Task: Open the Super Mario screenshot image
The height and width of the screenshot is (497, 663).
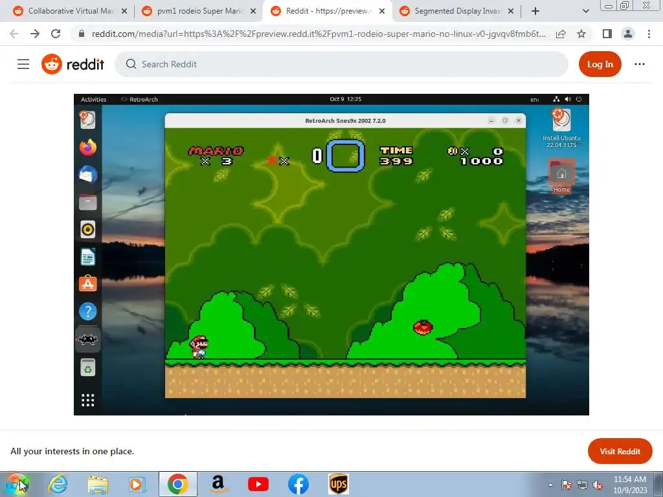Action: coord(331,254)
